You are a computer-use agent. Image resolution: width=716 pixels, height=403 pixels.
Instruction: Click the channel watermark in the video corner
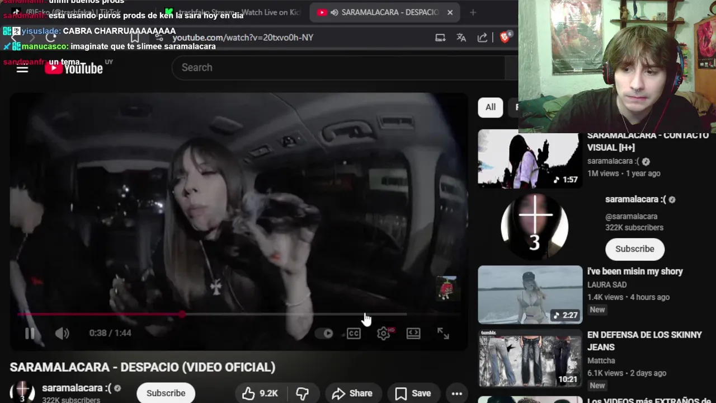pyautogui.click(x=446, y=288)
